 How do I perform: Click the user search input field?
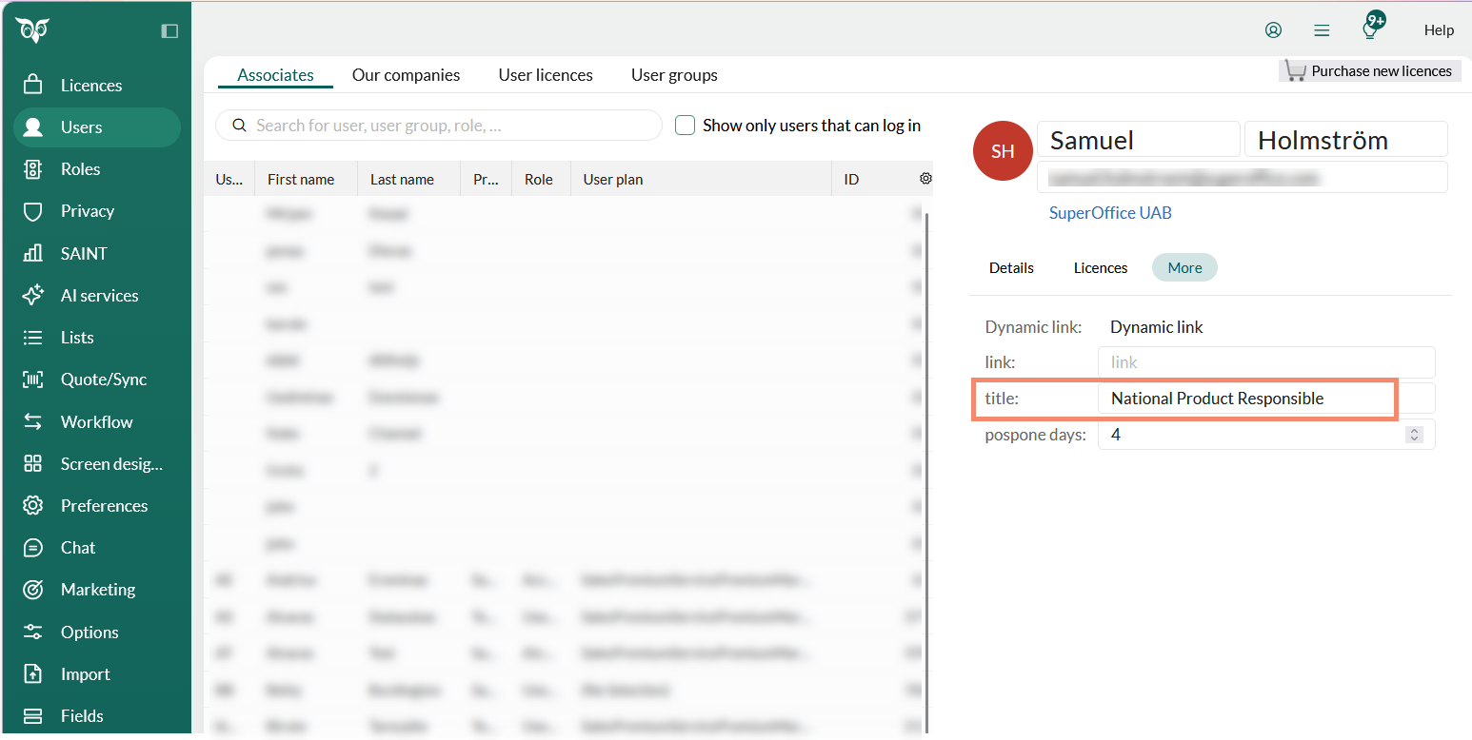448,126
